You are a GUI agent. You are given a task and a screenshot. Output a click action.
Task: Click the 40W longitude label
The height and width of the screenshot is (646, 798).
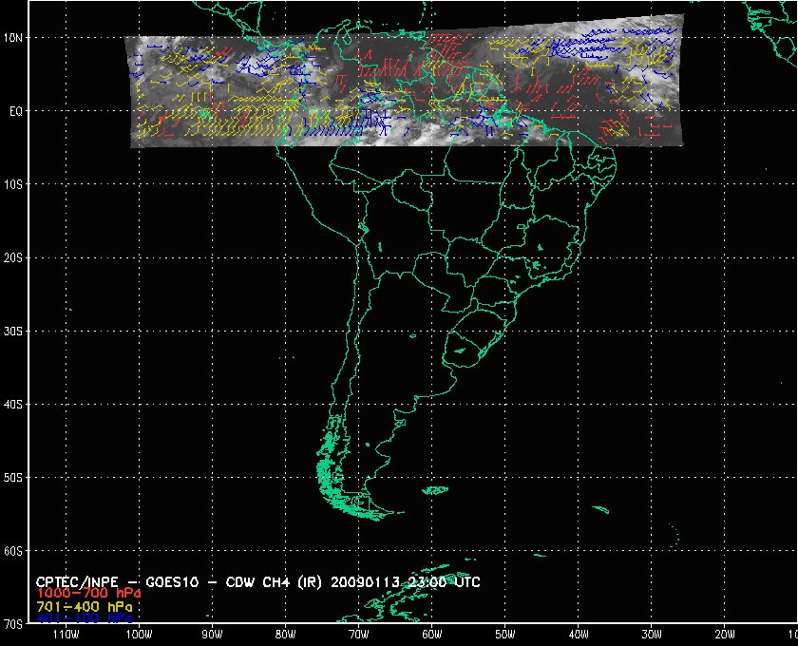579,635
